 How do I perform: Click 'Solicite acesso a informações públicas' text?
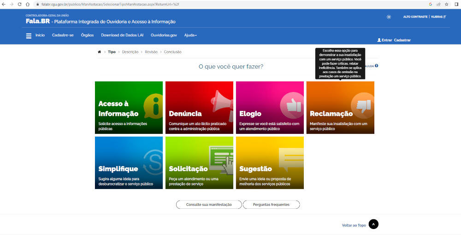123,126
